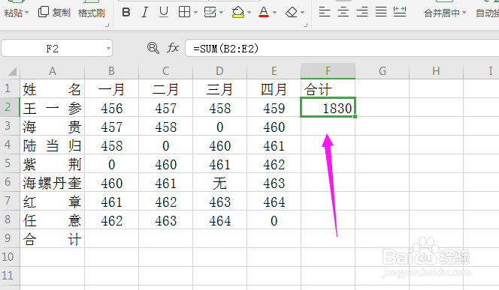Click the cell borders icon
Image resolution: width=499 pixels, height=290 pixels.
(x=184, y=13)
